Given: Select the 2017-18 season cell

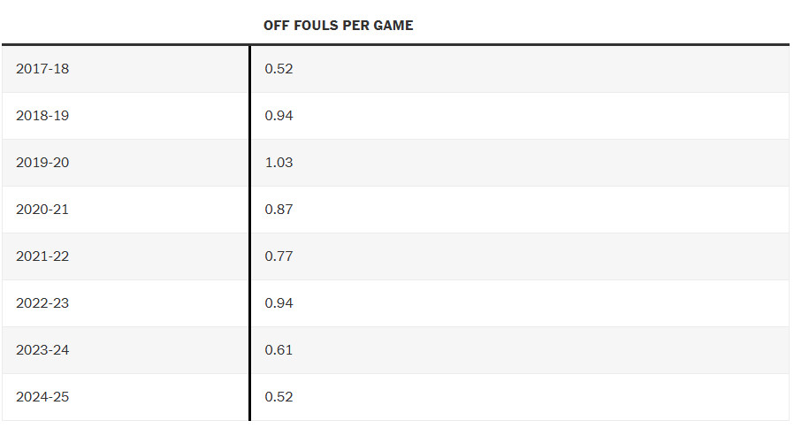Looking at the screenshot, I should click(x=42, y=69).
